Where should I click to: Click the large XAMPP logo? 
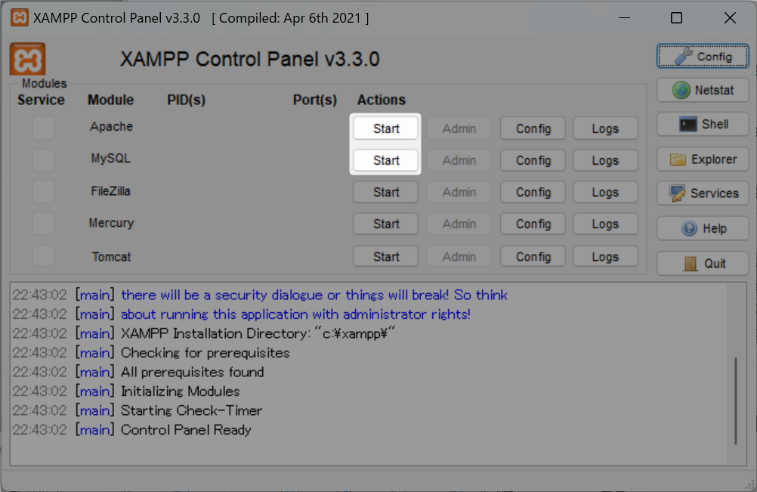pyautogui.click(x=27, y=59)
